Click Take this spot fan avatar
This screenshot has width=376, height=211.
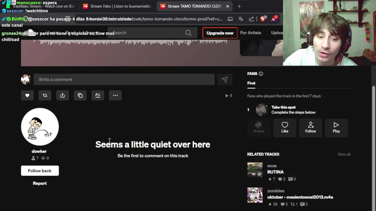261,110
